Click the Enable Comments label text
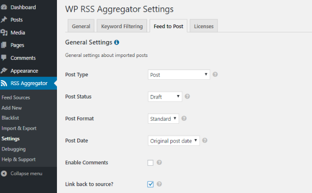Viewport: 312px width, 193px height. pos(87,162)
